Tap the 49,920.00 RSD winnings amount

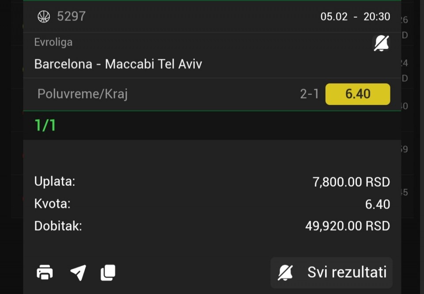(348, 226)
